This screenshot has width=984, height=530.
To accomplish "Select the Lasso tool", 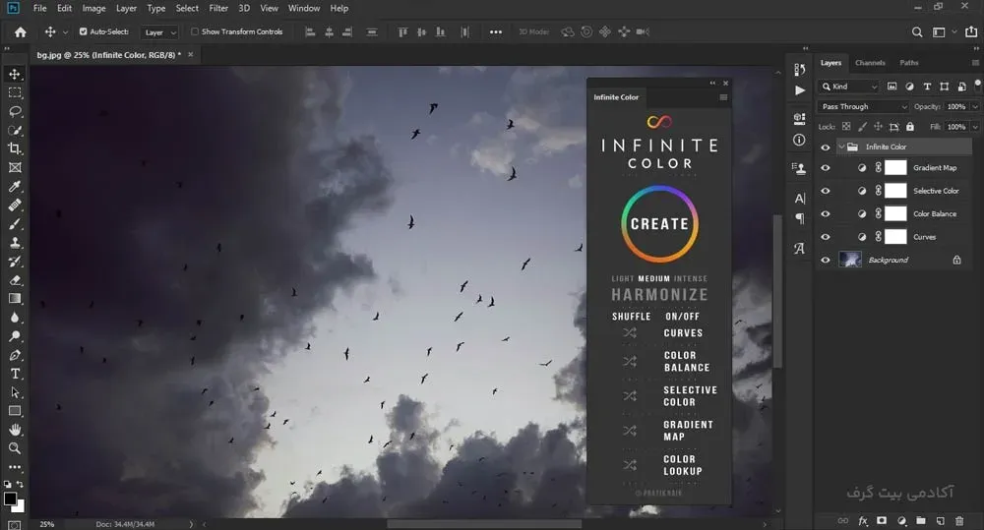I will pos(15,112).
